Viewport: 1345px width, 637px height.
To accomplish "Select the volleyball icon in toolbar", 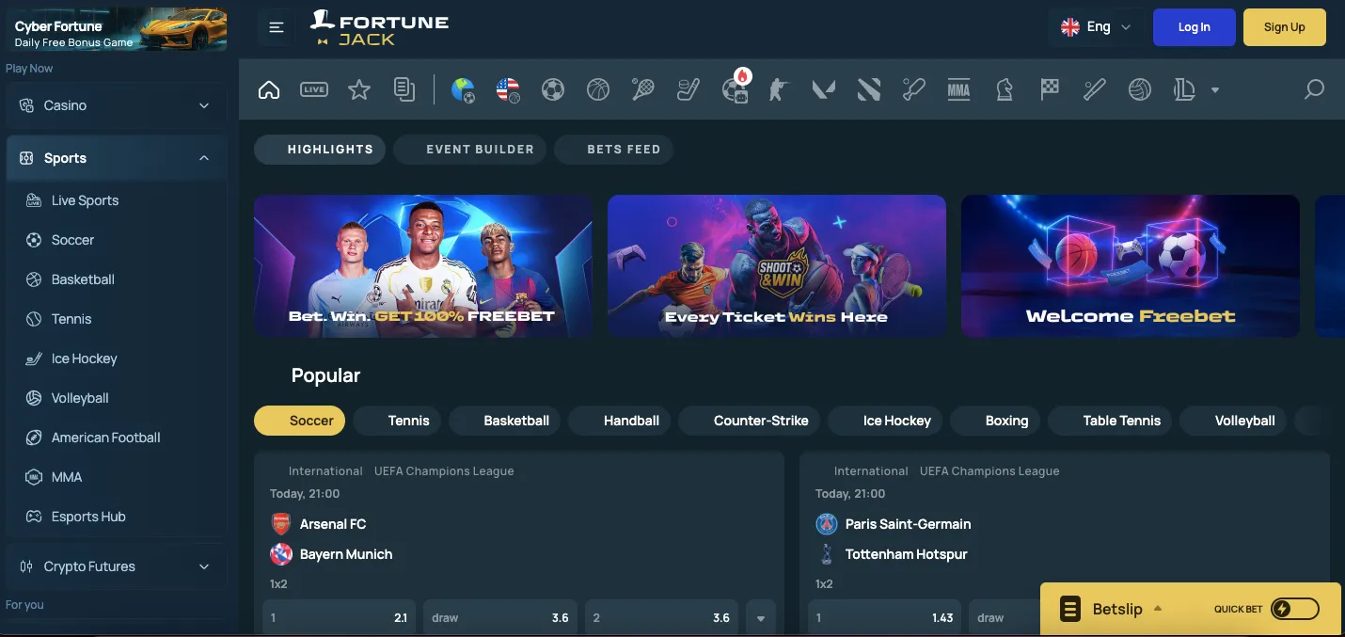I will (x=1140, y=89).
